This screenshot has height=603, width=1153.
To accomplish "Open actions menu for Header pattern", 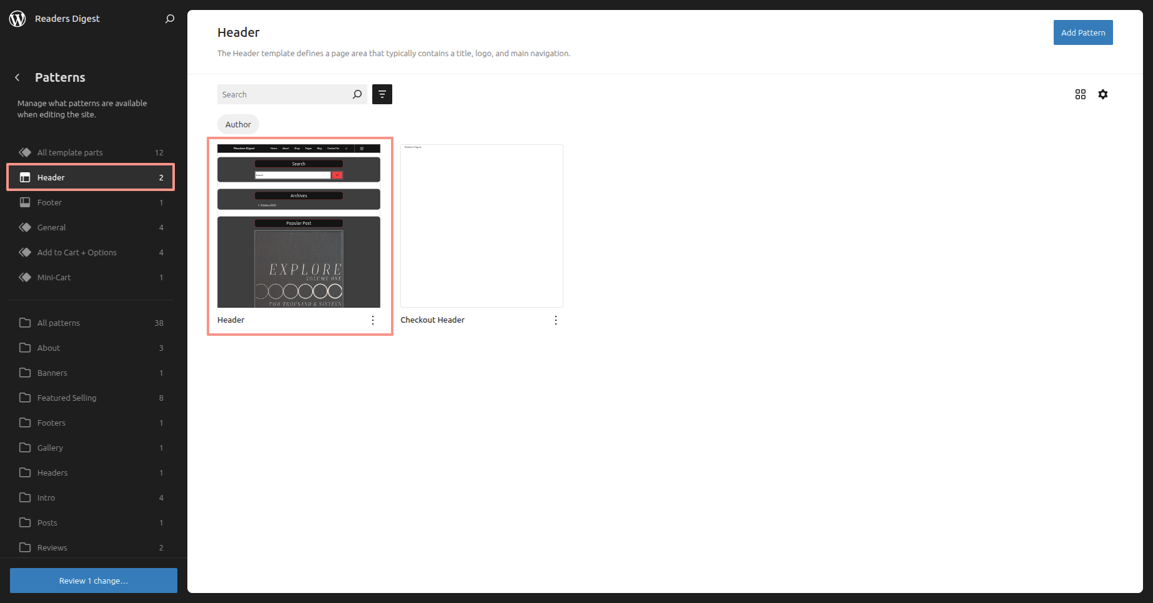I will click(x=373, y=320).
